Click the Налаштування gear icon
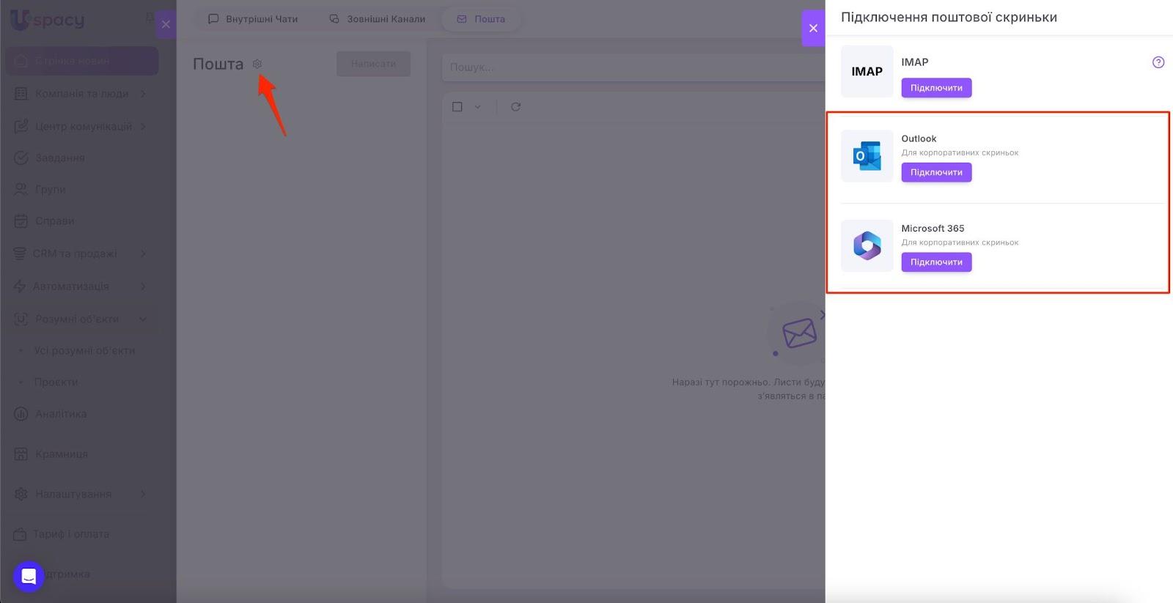 (x=21, y=494)
